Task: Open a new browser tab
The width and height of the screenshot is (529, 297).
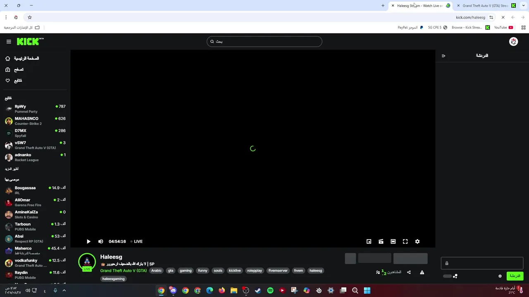Action: [x=383, y=6]
